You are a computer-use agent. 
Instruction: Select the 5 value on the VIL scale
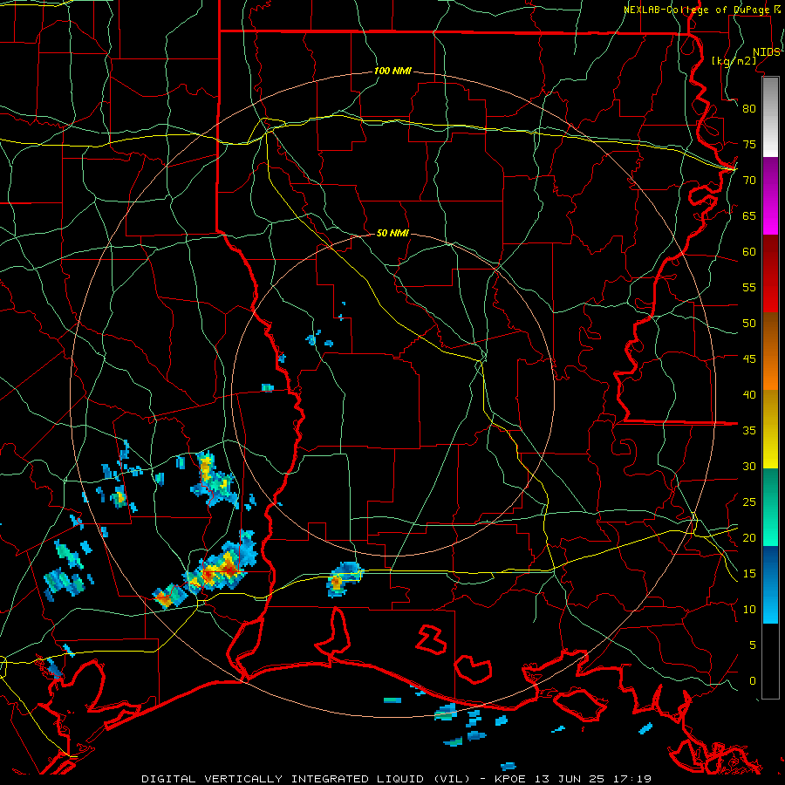coord(753,645)
